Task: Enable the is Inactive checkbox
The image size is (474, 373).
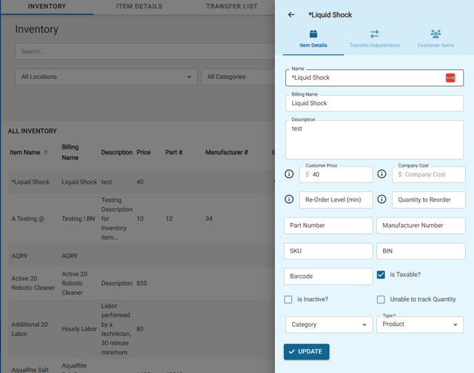Action: (289, 299)
